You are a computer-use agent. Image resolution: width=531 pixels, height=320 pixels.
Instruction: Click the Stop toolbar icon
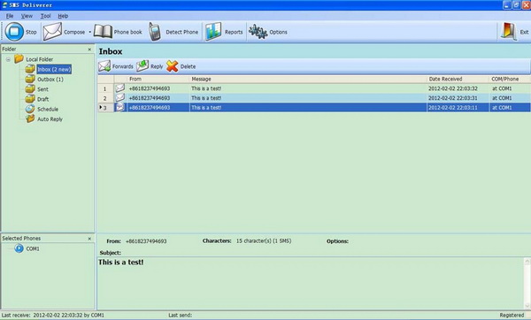point(14,32)
